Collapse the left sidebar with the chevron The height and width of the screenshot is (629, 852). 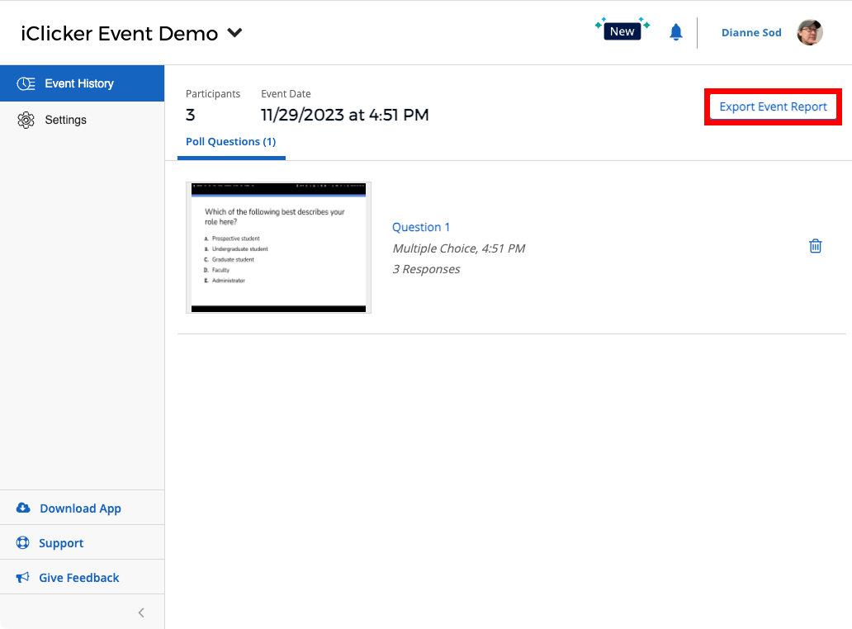[x=140, y=612]
